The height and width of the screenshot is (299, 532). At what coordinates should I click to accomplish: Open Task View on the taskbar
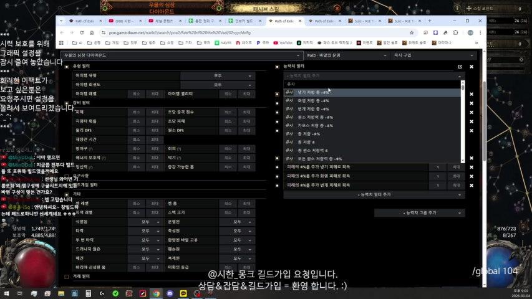click(x=20, y=293)
